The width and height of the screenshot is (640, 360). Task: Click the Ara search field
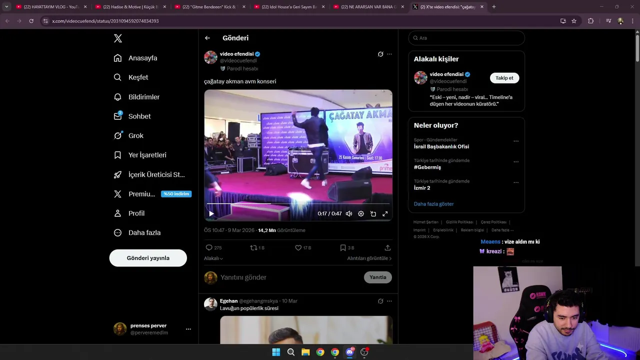click(466, 38)
